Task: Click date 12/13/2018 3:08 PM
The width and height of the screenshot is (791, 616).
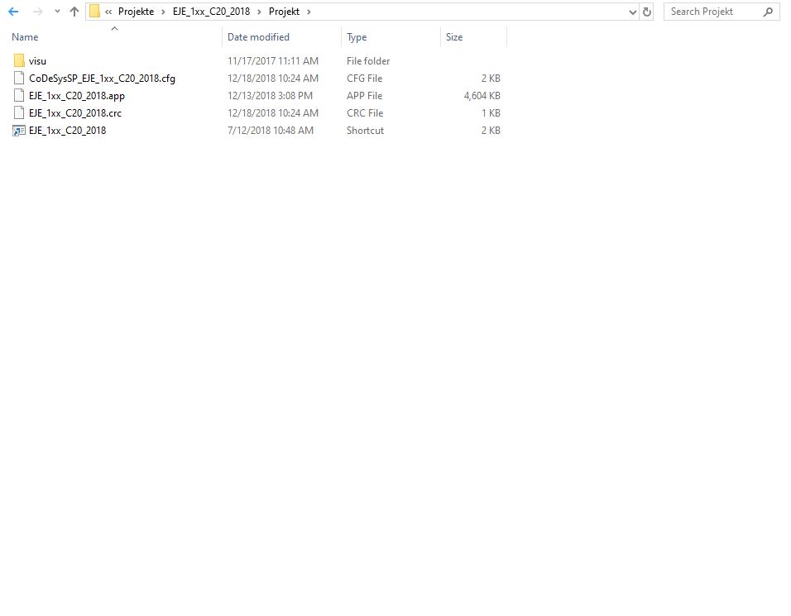Action: [x=270, y=96]
